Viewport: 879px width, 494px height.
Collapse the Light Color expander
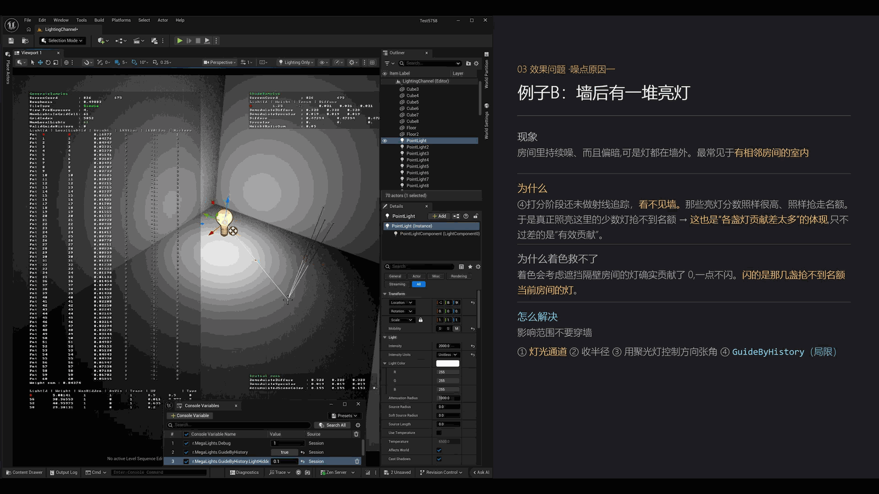pyautogui.click(x=385, y=363)
